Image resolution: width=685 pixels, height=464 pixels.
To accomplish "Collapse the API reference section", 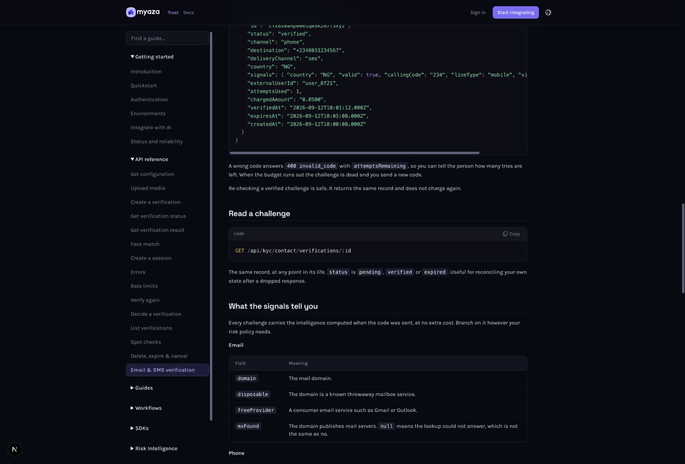I will pos(149,159).
